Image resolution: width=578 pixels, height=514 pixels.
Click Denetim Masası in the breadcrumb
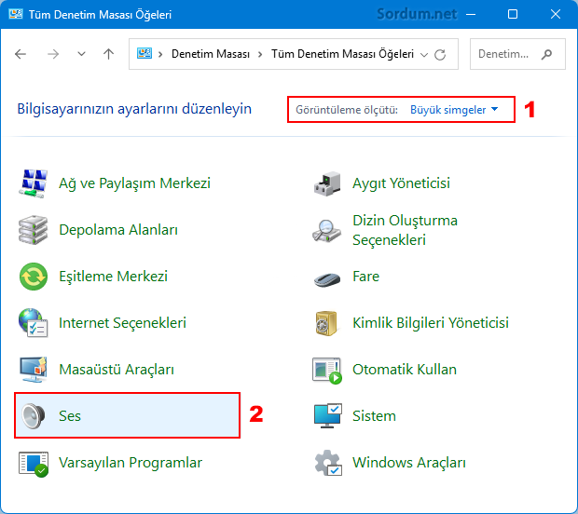210,55
